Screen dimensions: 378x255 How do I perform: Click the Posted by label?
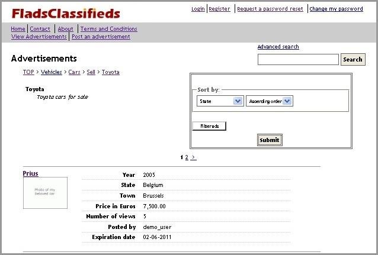click(122, 227)
